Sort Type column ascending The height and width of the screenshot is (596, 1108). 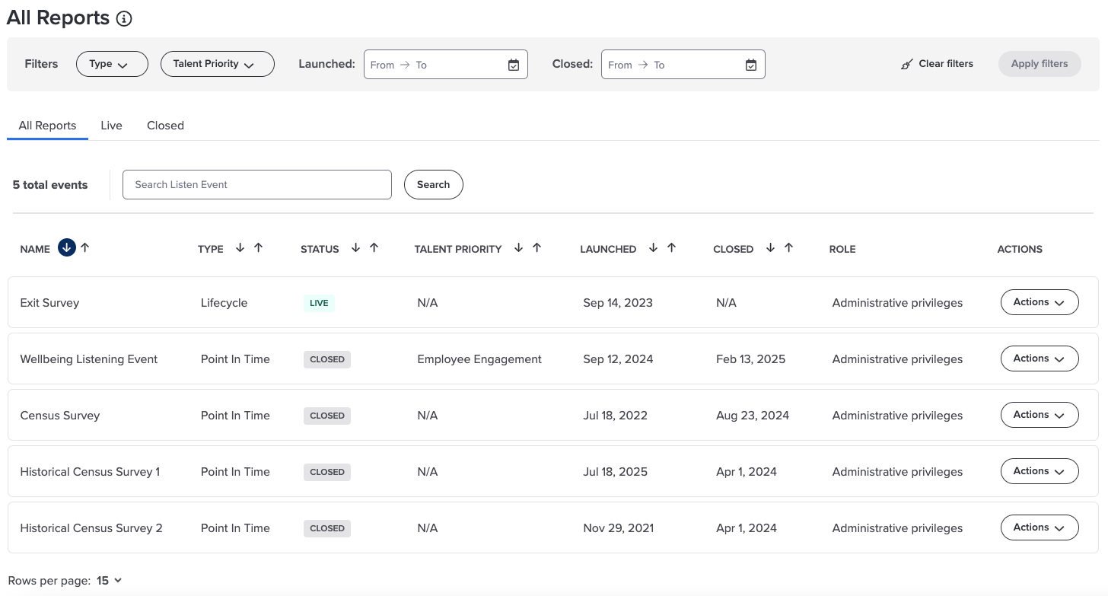click(259, 247)
